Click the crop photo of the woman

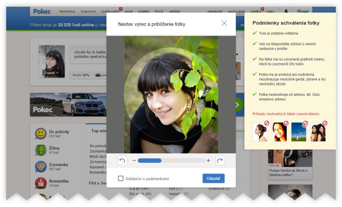click(x=171, y=94)
